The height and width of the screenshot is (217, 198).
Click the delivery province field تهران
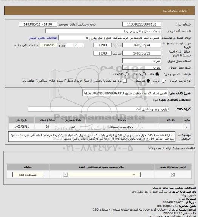(142, 61)
